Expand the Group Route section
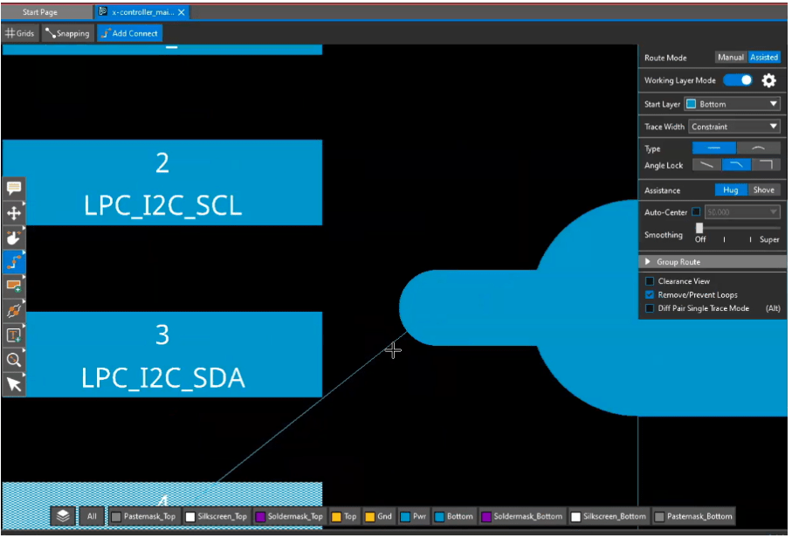The height and width of the screenshot is (538, 792). [x=713, y=262]
